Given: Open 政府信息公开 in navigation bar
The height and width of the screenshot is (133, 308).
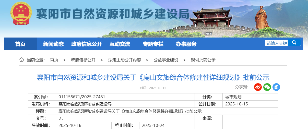Looking at the screenshot, I should (87, 44).
